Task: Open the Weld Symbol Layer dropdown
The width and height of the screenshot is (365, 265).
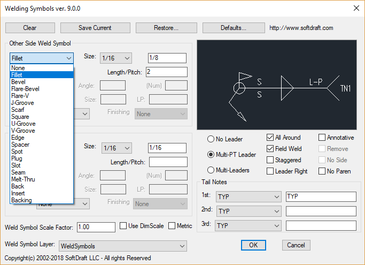Action: 123,246
